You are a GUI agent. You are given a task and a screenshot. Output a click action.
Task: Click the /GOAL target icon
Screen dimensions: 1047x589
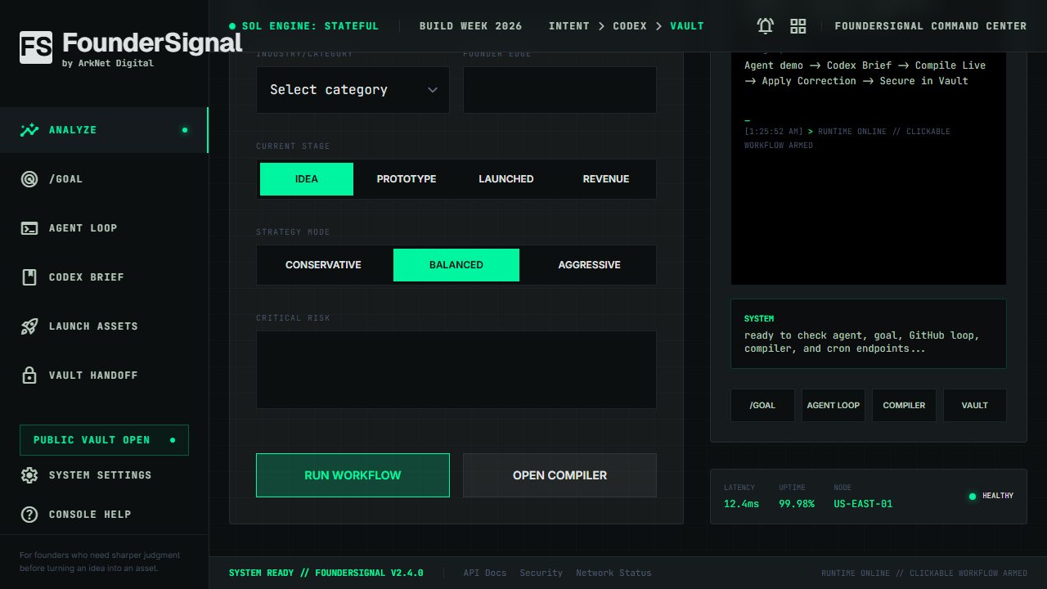click(29, 179)
